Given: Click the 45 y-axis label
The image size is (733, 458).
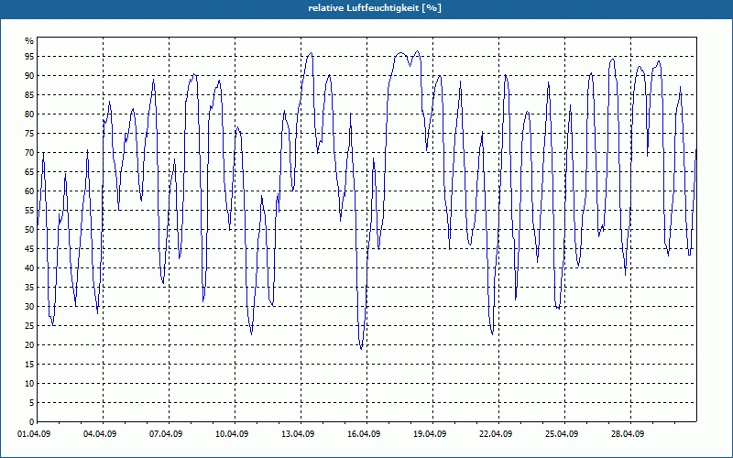Looking at the screenshot, I should click(x=29, y=248).
